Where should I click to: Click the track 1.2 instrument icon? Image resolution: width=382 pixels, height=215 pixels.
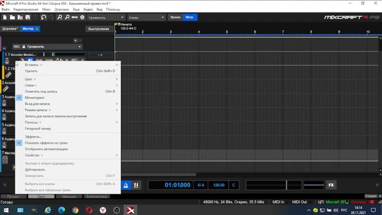8,75
